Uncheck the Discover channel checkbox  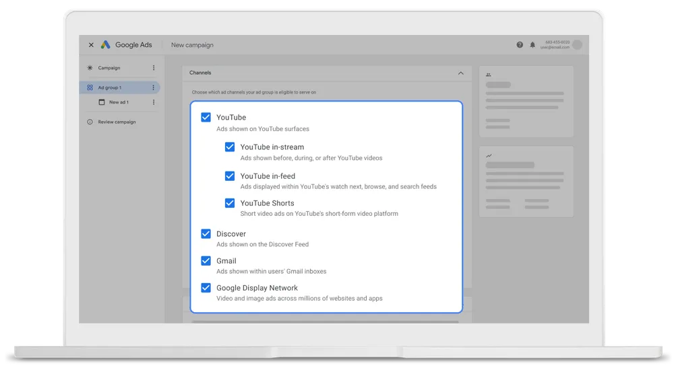click(x=206, y=234)
